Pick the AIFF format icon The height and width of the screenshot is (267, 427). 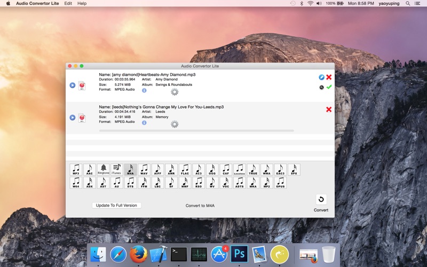coord(157,169)
